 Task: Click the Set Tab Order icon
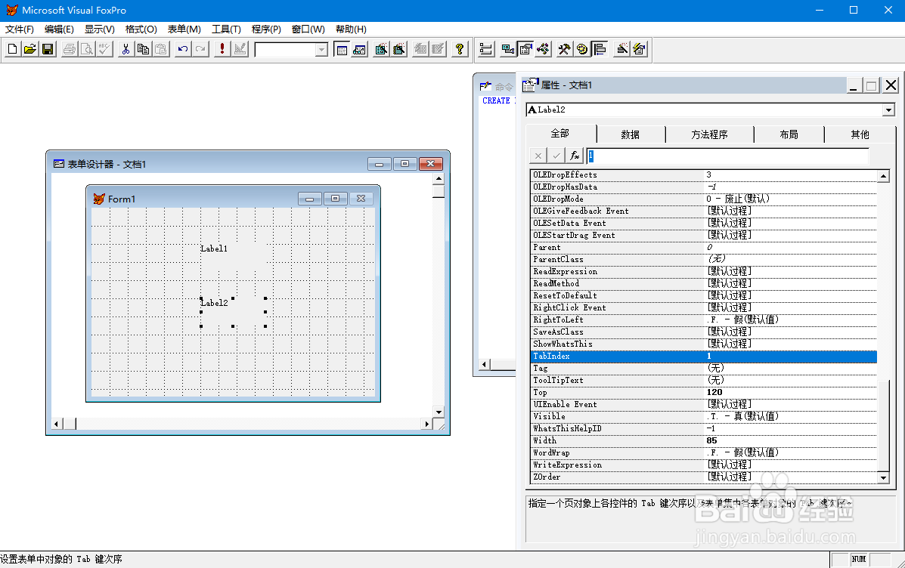[487, 49]
